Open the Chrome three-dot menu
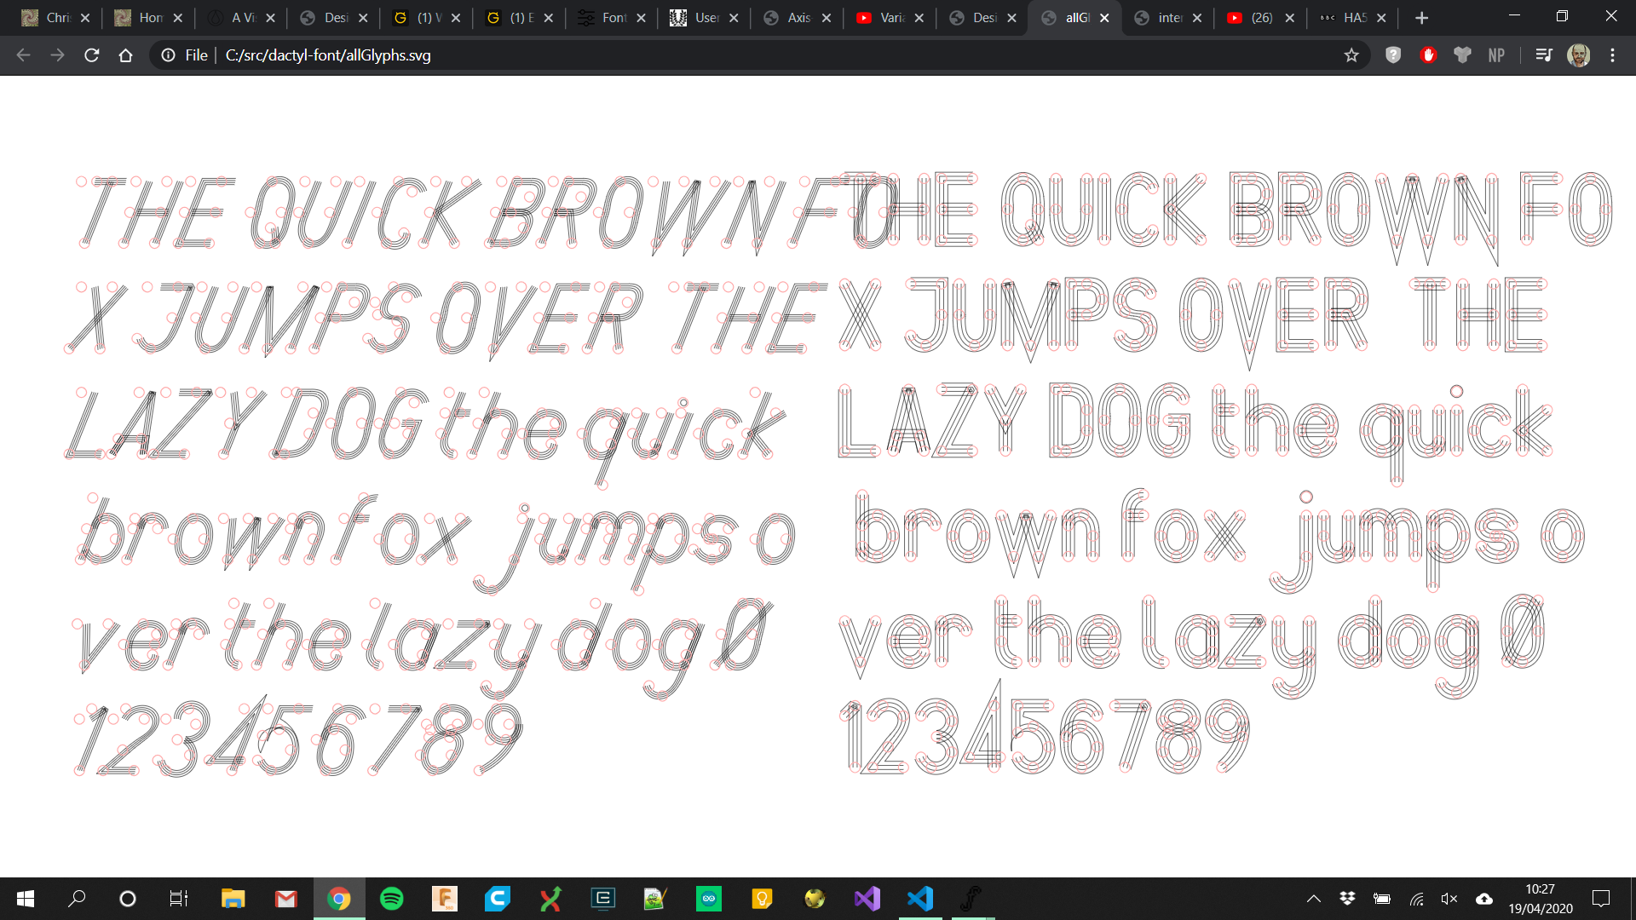 point(1612,55)
